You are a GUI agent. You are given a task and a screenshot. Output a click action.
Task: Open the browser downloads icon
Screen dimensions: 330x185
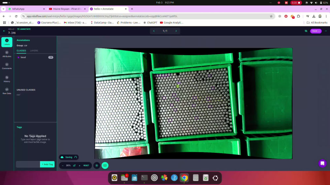[x=314, y=16]
